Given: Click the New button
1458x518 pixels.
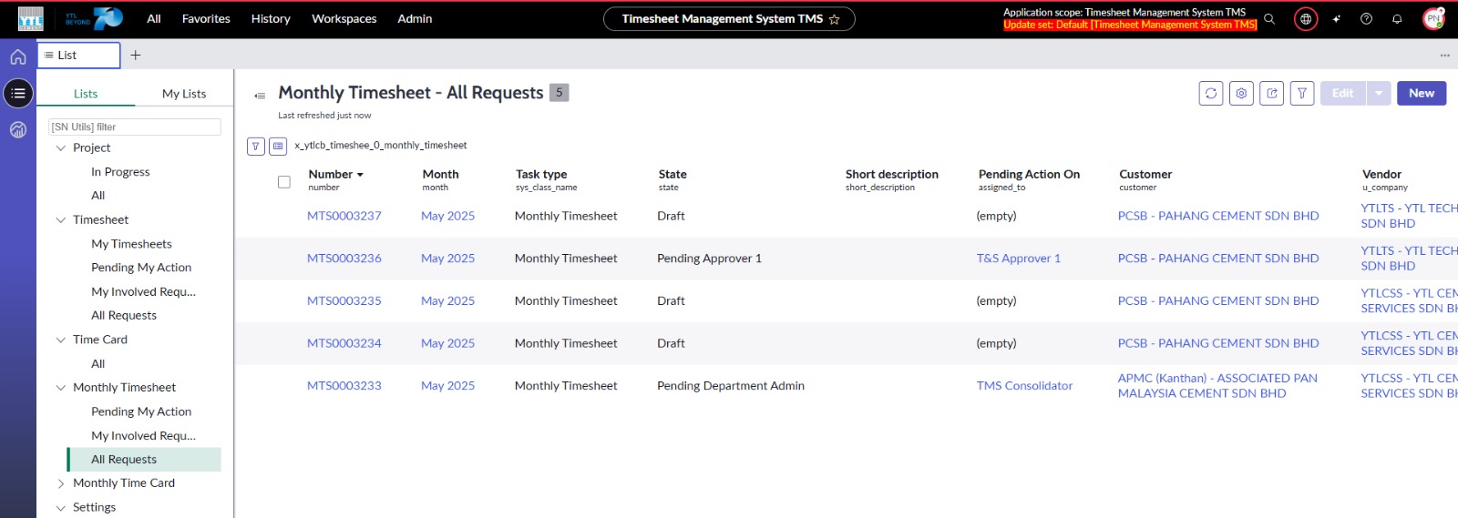Looking at the screenshot, I should [x=1421, y=93].
